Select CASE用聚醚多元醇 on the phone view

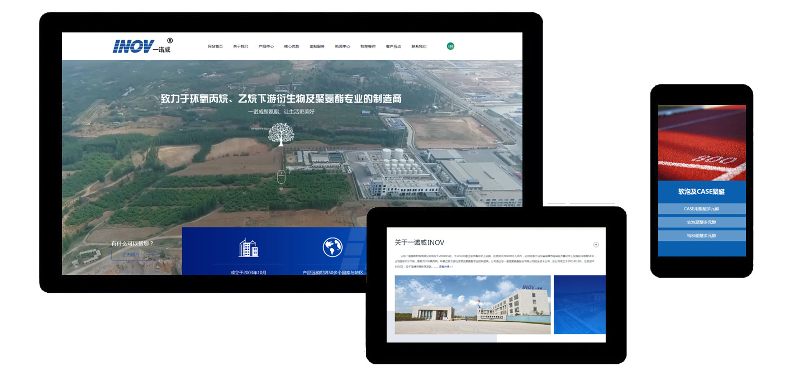(702, 209)
